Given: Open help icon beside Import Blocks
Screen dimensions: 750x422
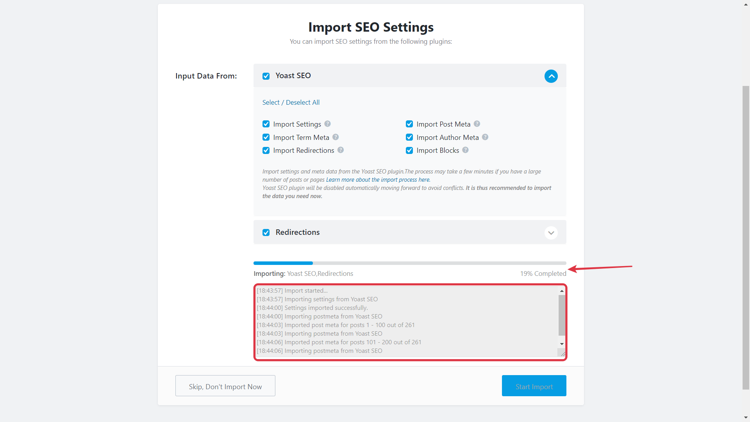Looking at the screenshot, I should coord(465,150).
